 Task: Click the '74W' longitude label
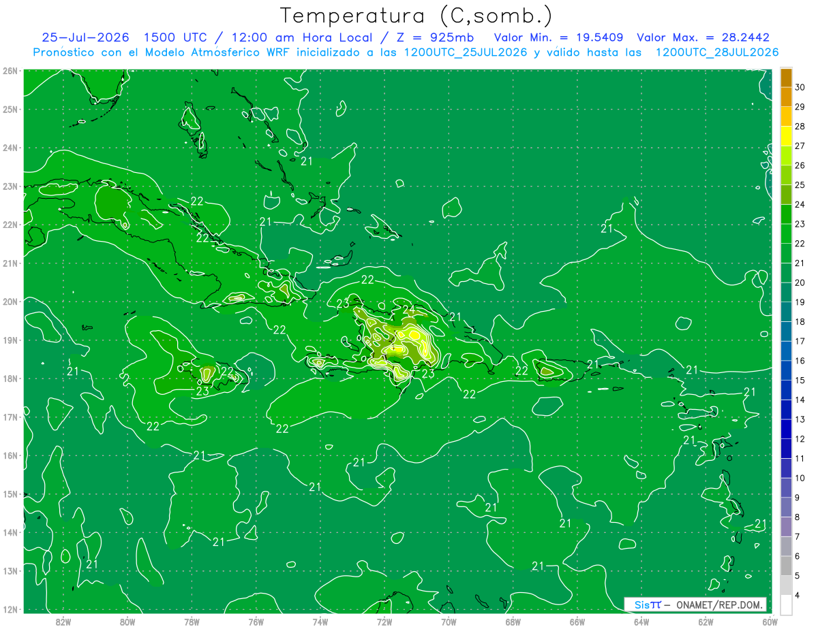(x=320, y=621)
